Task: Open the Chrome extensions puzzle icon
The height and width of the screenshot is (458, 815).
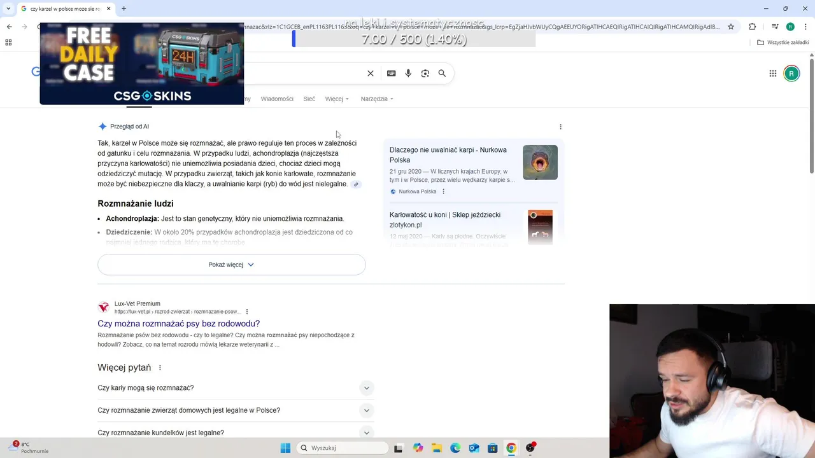Action: pos(753,26)
